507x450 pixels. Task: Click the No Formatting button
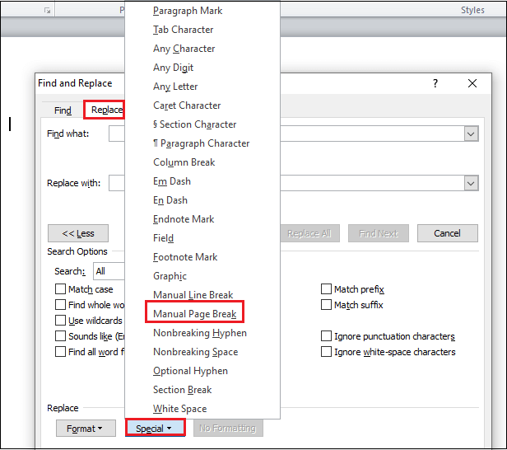(228, 429)
